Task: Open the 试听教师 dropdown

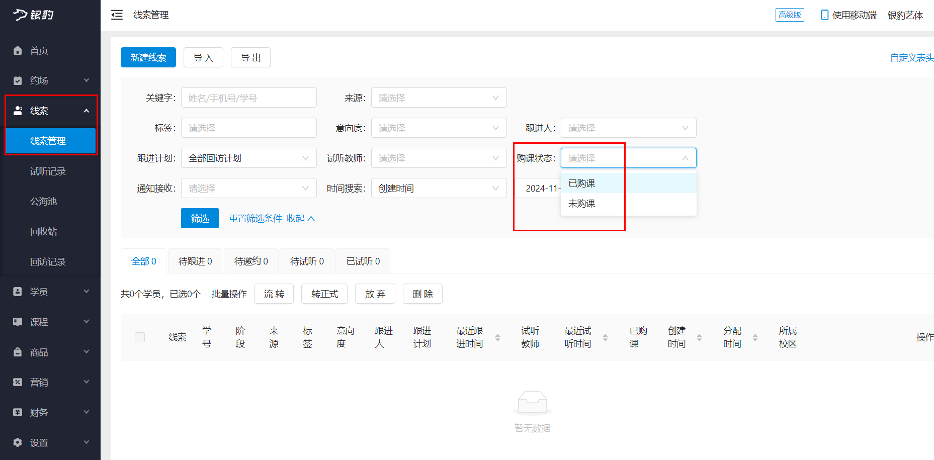Action: coord(439,158)
